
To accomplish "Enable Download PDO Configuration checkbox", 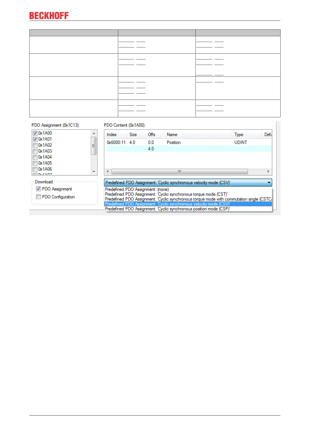I will pos(39,197).
